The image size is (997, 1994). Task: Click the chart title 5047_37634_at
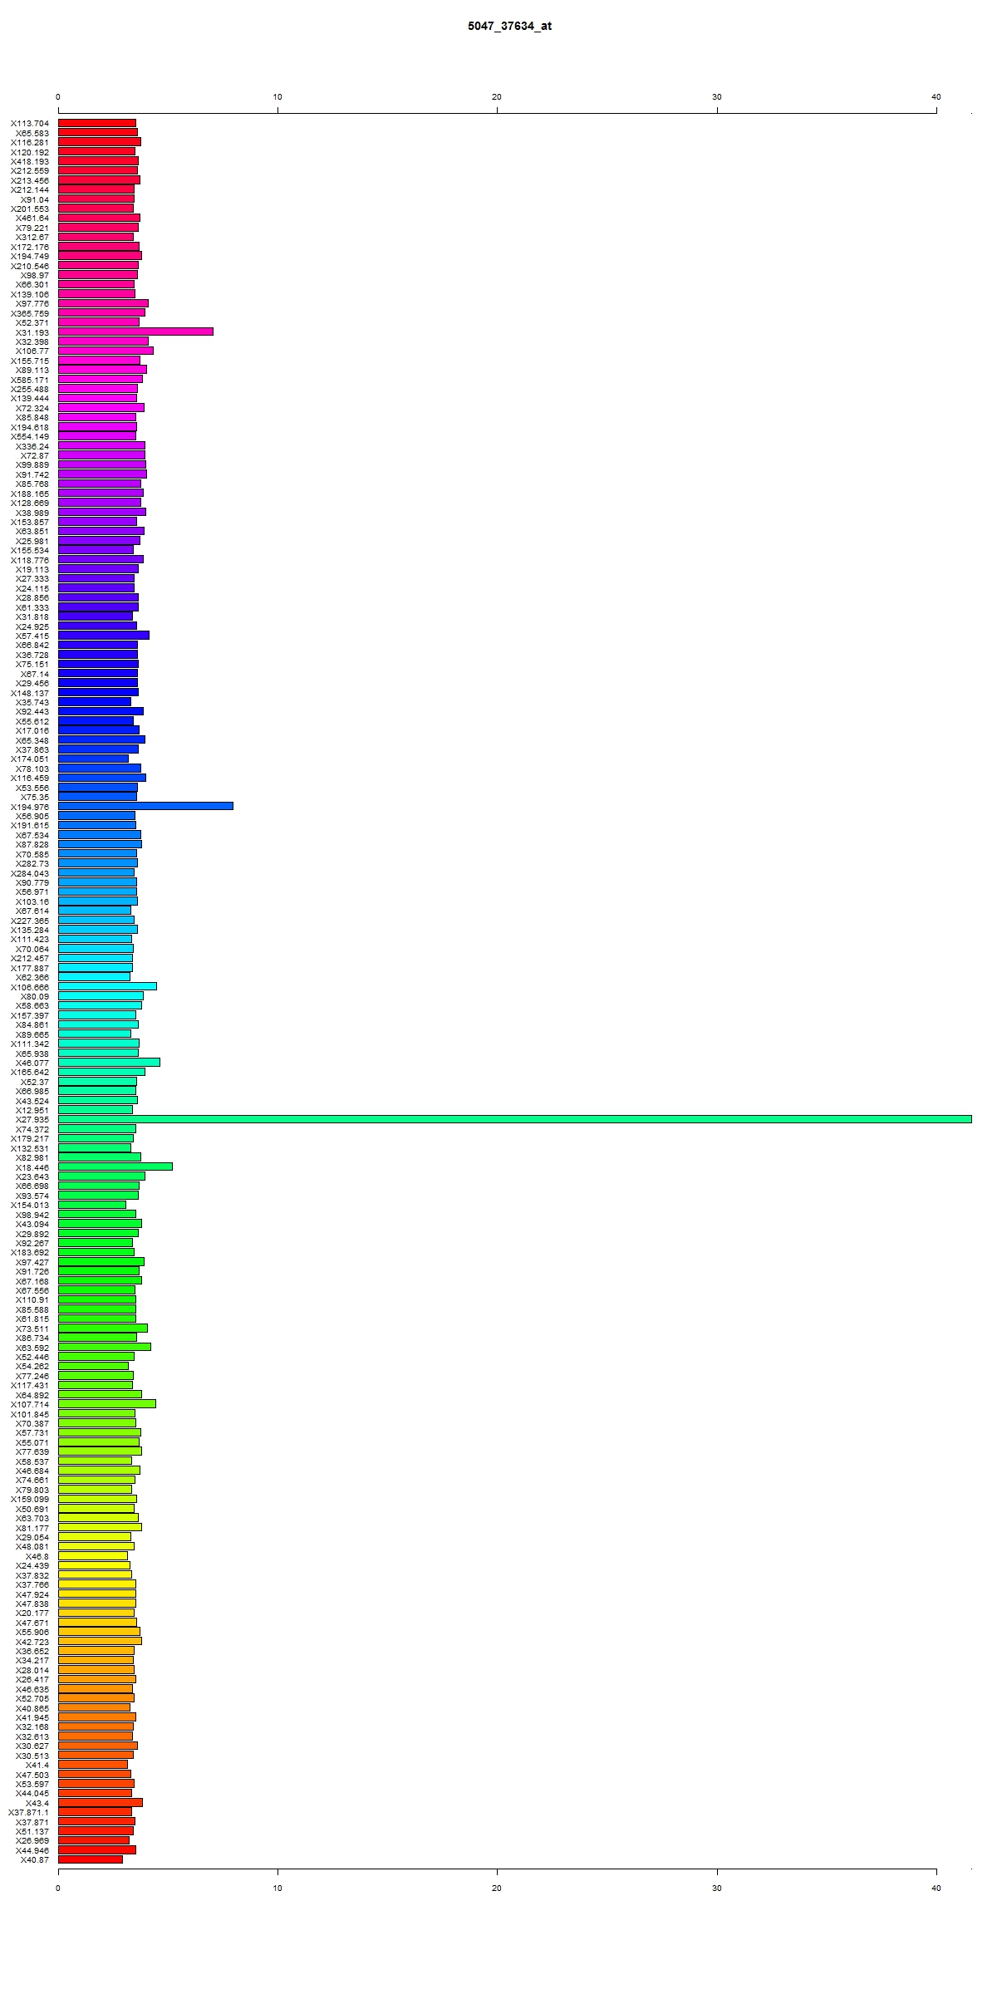(x=509, y=26)
